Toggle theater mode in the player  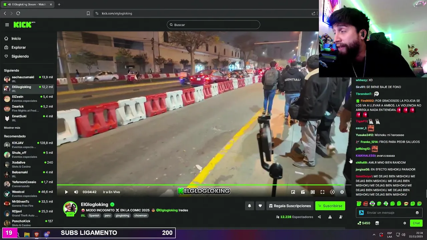coord(313,192)
